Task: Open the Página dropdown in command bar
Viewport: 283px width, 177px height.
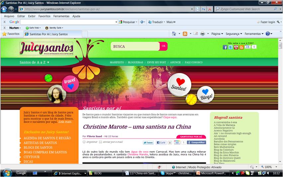Action: [217, 34]
